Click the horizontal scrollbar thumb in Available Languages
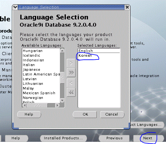The image size is (166, 144). 37,105
